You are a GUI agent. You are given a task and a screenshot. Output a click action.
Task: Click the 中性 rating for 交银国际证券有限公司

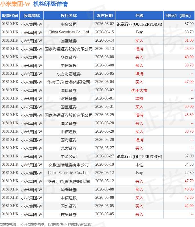tap(139, 165)
